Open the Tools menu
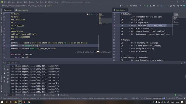 coord(42,2)
